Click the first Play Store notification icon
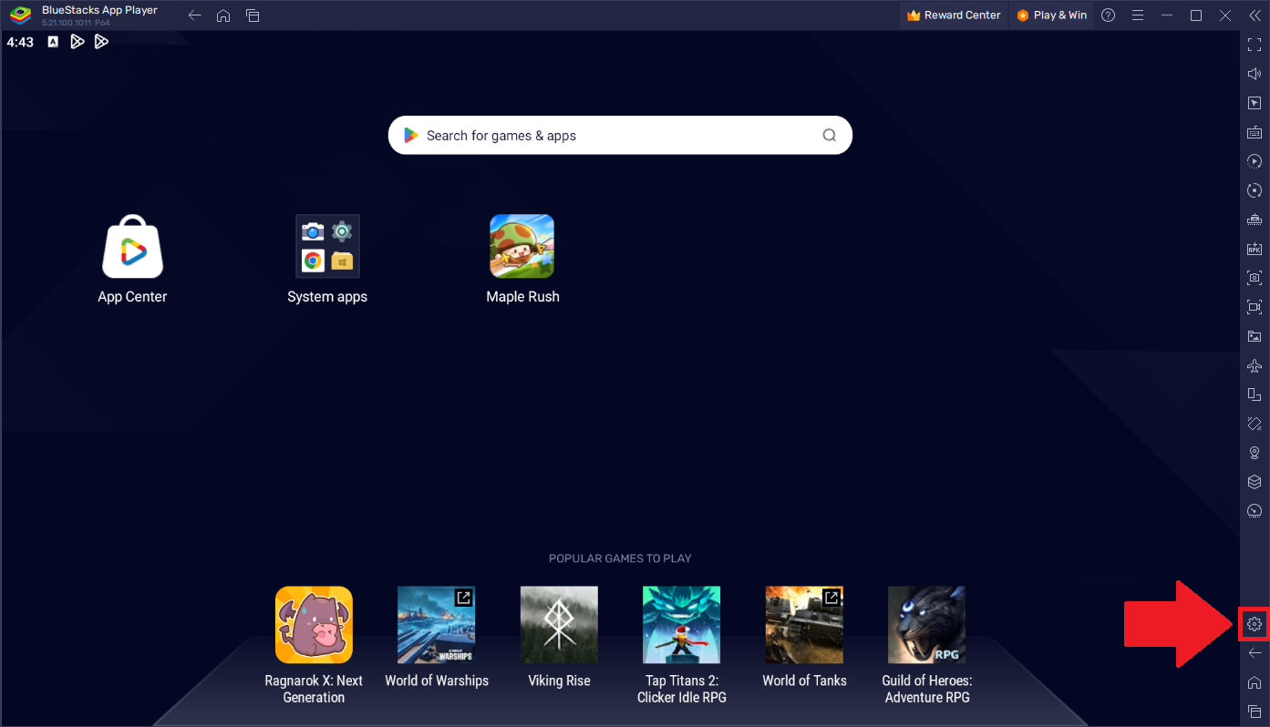The width and height of the screenshot is (1270, 727). [77, 42]
